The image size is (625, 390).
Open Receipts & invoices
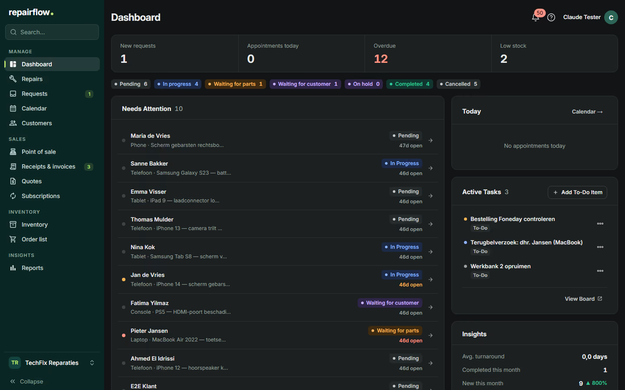point(52,166)
